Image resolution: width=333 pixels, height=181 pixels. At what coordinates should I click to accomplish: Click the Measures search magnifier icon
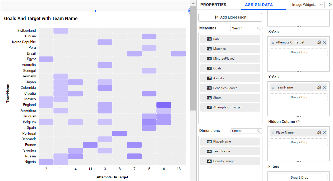(258, 28)
